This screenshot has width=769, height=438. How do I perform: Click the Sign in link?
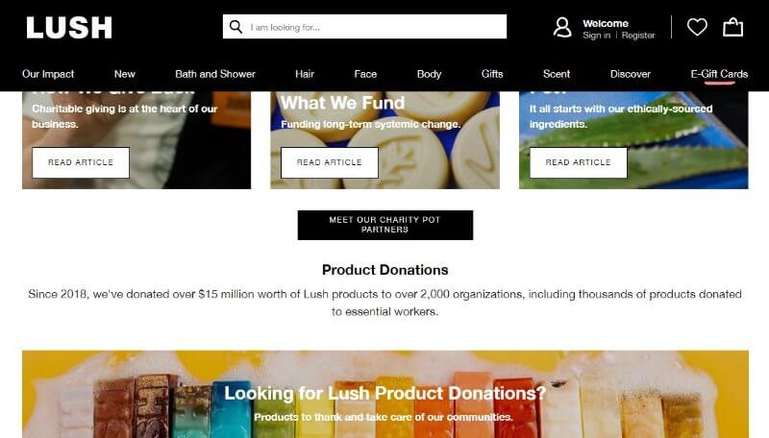coord(596,36)
